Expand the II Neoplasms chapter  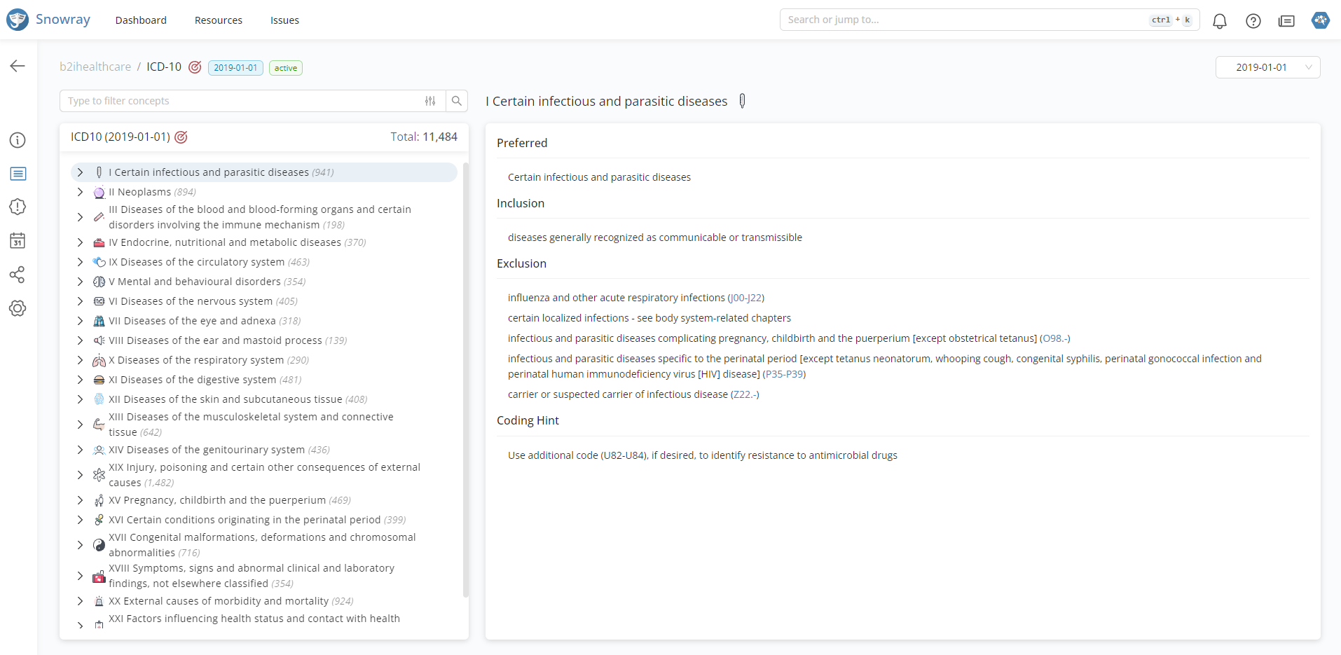pyautogui.click(x=80, y=192)
